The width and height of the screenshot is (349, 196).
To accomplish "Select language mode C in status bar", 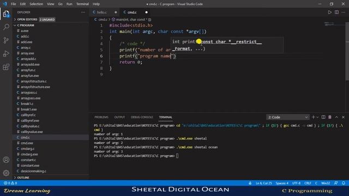I will tap(316, 183).
